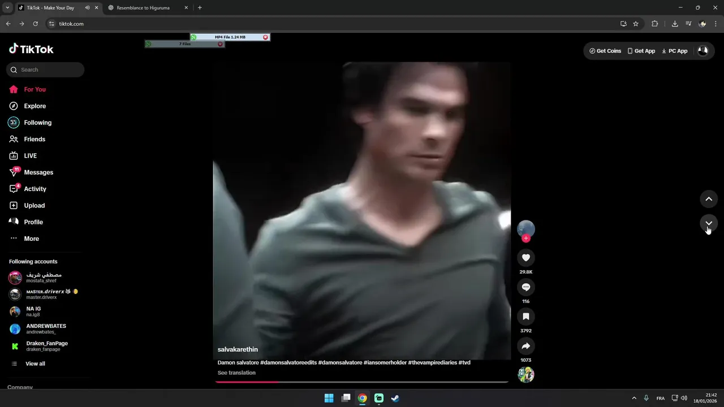The image size is (724, 407).
Task: Click the Get App button
Action: [641, 51]
